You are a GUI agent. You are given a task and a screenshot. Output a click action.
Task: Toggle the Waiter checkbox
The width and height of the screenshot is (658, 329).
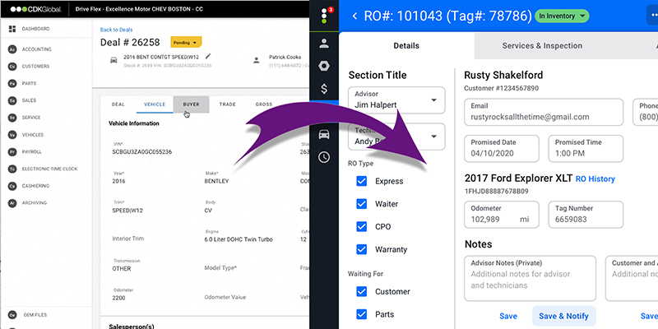(361, 203)
